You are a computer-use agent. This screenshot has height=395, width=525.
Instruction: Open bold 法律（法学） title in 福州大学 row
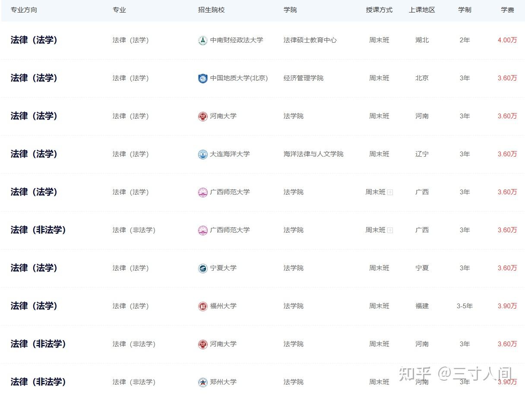coord(34,306)
